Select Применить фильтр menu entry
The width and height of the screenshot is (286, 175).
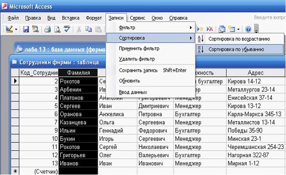(151, 48)
